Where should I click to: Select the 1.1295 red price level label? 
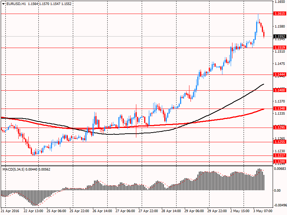pos(279,128)
